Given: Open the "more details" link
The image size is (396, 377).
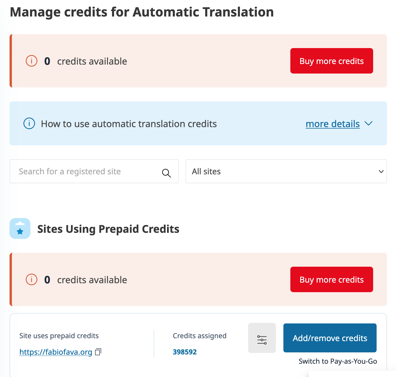Looking at the screenshot, I should tap(332, 124).
